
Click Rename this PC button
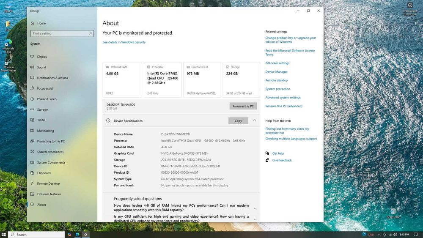click(x=243, y=106)
